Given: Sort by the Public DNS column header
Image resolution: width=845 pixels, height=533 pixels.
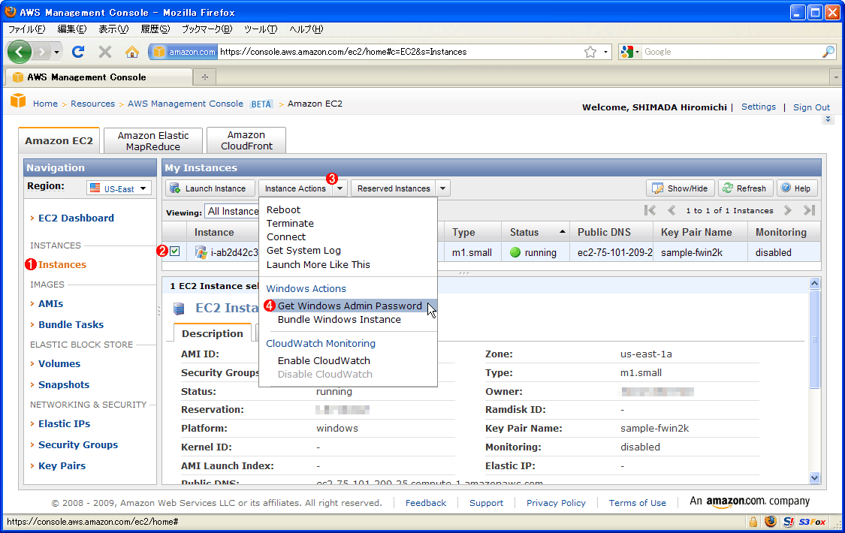Looking at the screenshot, I should point(611,232).
